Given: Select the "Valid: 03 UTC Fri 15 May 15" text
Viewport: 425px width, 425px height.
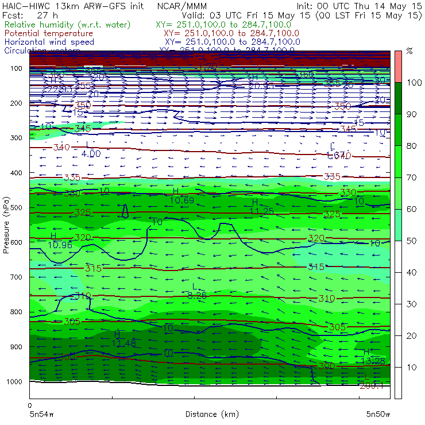Looking at the screenshot, I should 246,15.
